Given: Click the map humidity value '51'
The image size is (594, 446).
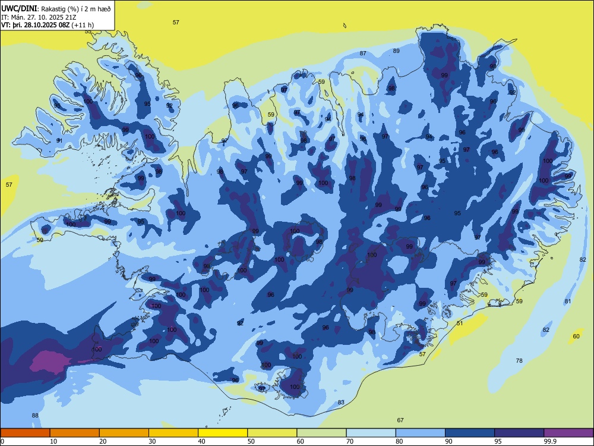Looking at the screenshot, I should pos(460,323).
